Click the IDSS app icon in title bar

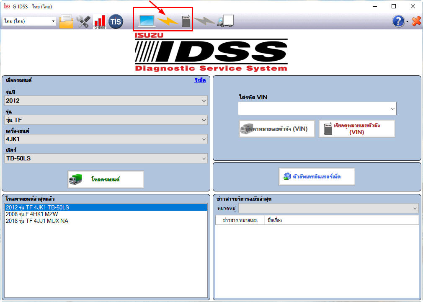pyautogui.click(x=7, y=6)
